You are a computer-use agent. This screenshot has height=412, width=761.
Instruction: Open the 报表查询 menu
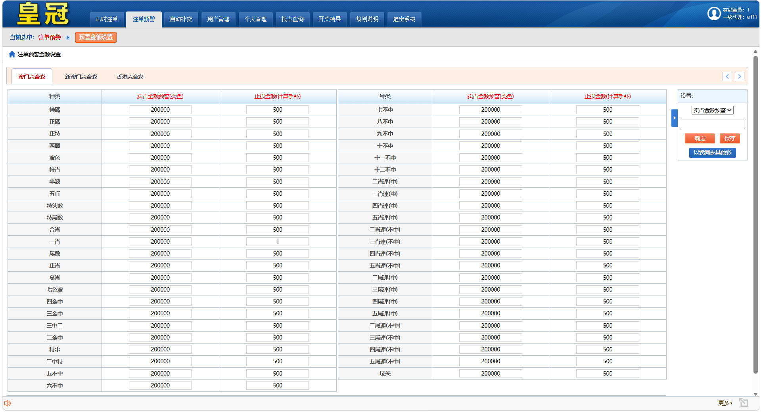[292, 19]
